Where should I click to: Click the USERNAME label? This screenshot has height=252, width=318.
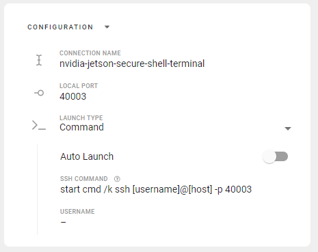[x=77, y=212]
